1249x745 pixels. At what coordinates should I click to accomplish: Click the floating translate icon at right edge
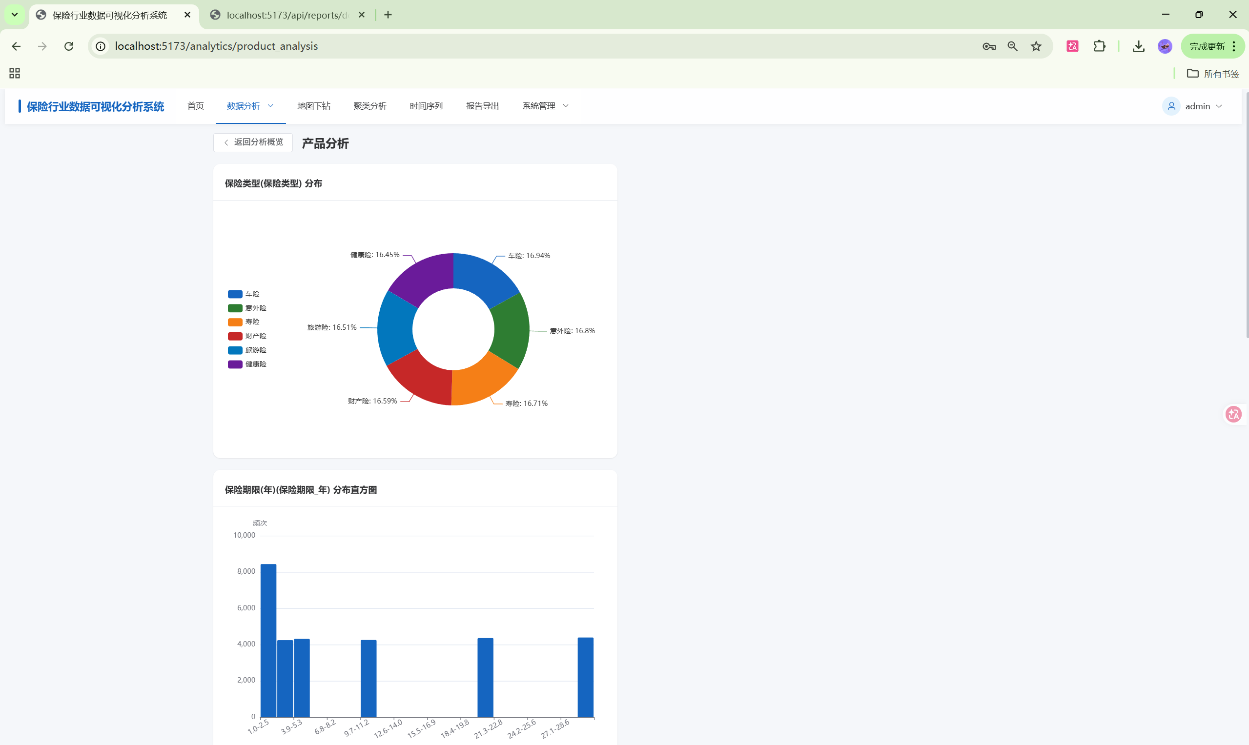pyautogui.click(x=1233, y=414)
